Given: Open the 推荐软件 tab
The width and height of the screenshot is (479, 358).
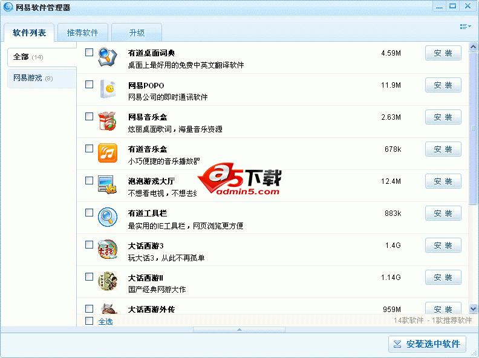Looking at the screenshot, I should [83, 33].
